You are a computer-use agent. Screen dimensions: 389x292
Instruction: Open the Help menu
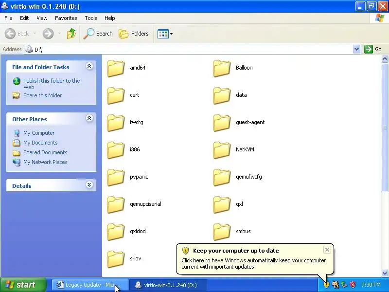click(110, 18)
